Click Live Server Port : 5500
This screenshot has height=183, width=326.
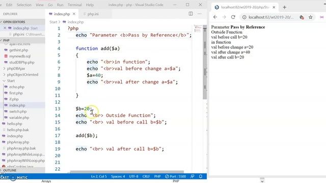click(175, 176)
